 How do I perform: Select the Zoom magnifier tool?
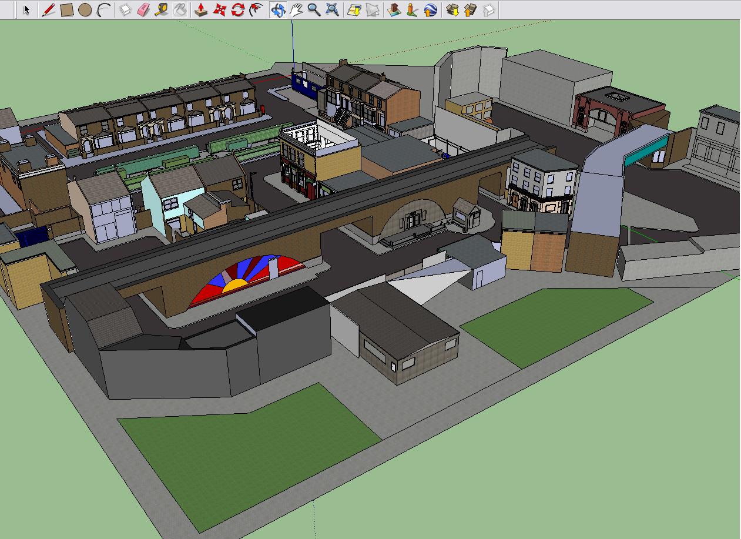pyautogui.click(x=314, y=10)
